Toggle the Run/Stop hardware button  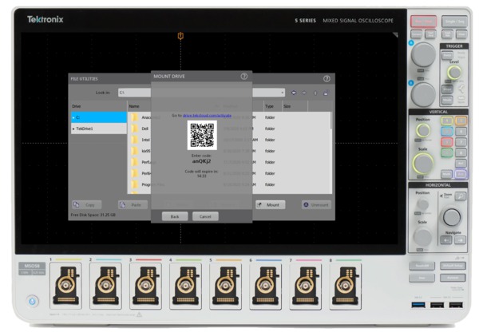click(423, 22)
